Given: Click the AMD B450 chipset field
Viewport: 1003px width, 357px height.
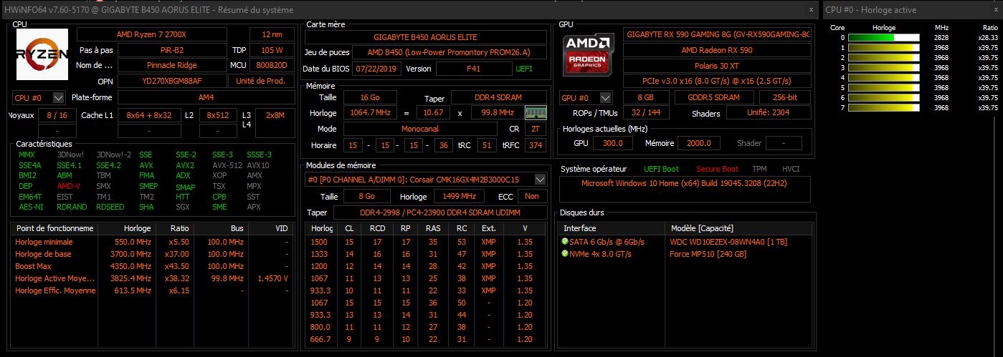Looking at the screenshot, I should (x=450, y=53).
